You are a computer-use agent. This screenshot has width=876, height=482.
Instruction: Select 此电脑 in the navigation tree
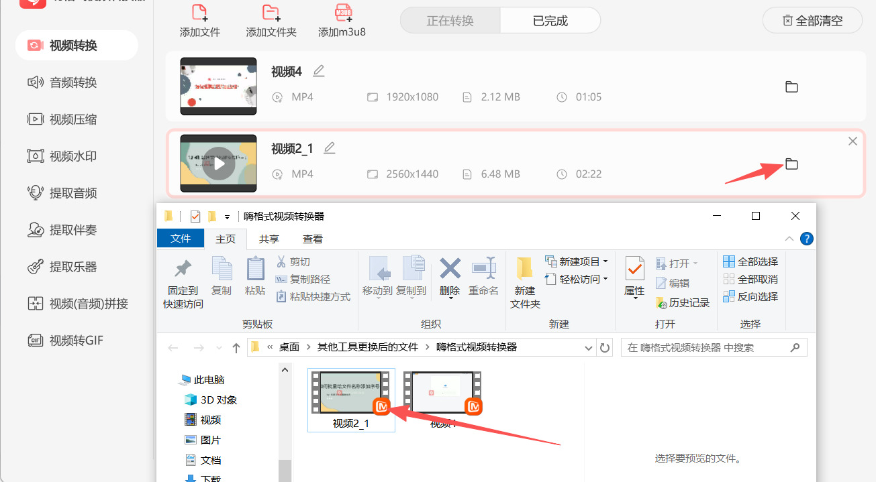(x=201, y=379)
